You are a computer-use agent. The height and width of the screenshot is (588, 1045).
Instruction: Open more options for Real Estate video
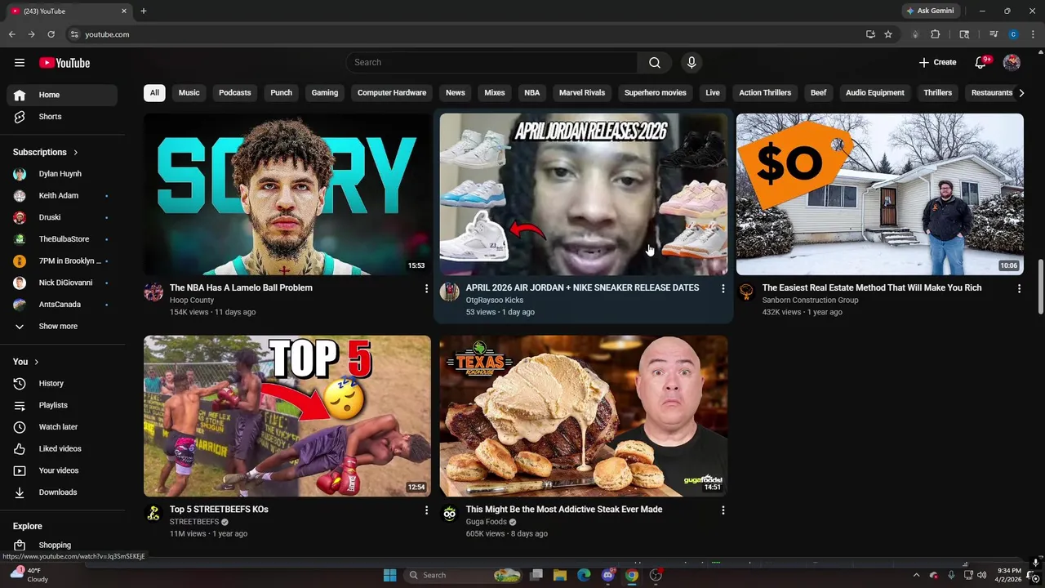point(1019,288)
